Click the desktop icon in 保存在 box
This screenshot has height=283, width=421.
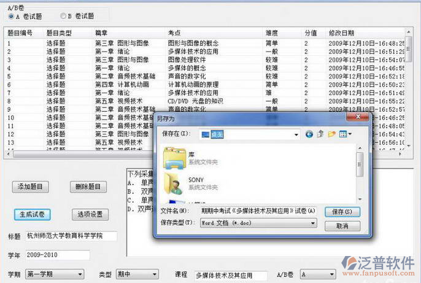coord(206,134)
